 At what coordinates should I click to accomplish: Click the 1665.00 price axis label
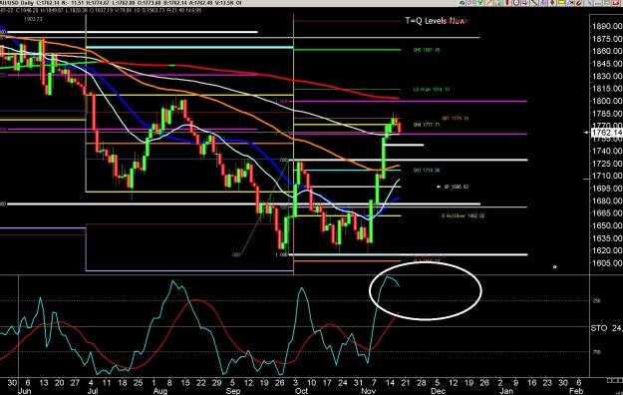tap(607, 213)
